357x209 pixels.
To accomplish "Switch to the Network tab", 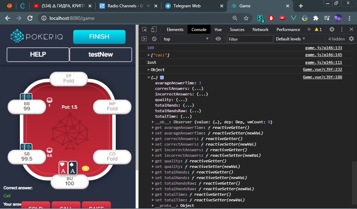I will tap(260, 29).
